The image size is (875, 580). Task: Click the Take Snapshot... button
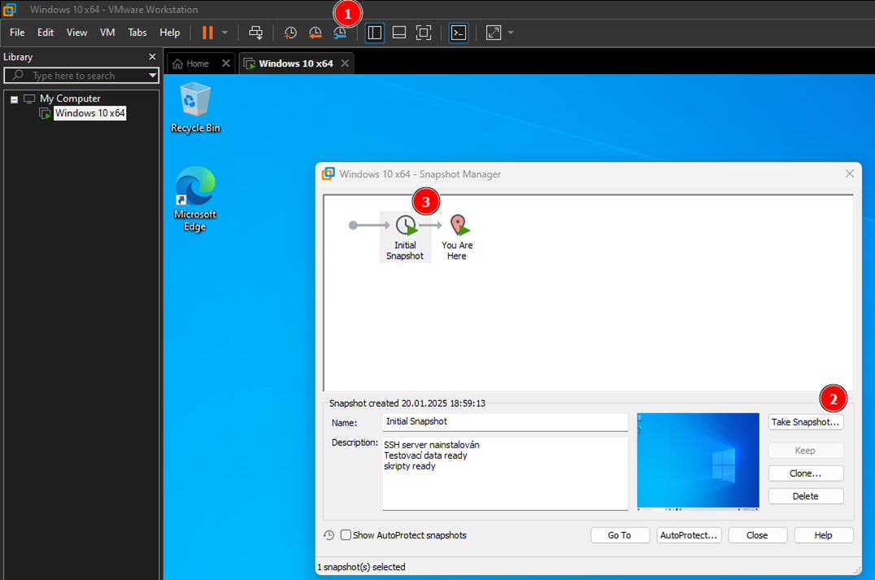[x=805, y=423]
